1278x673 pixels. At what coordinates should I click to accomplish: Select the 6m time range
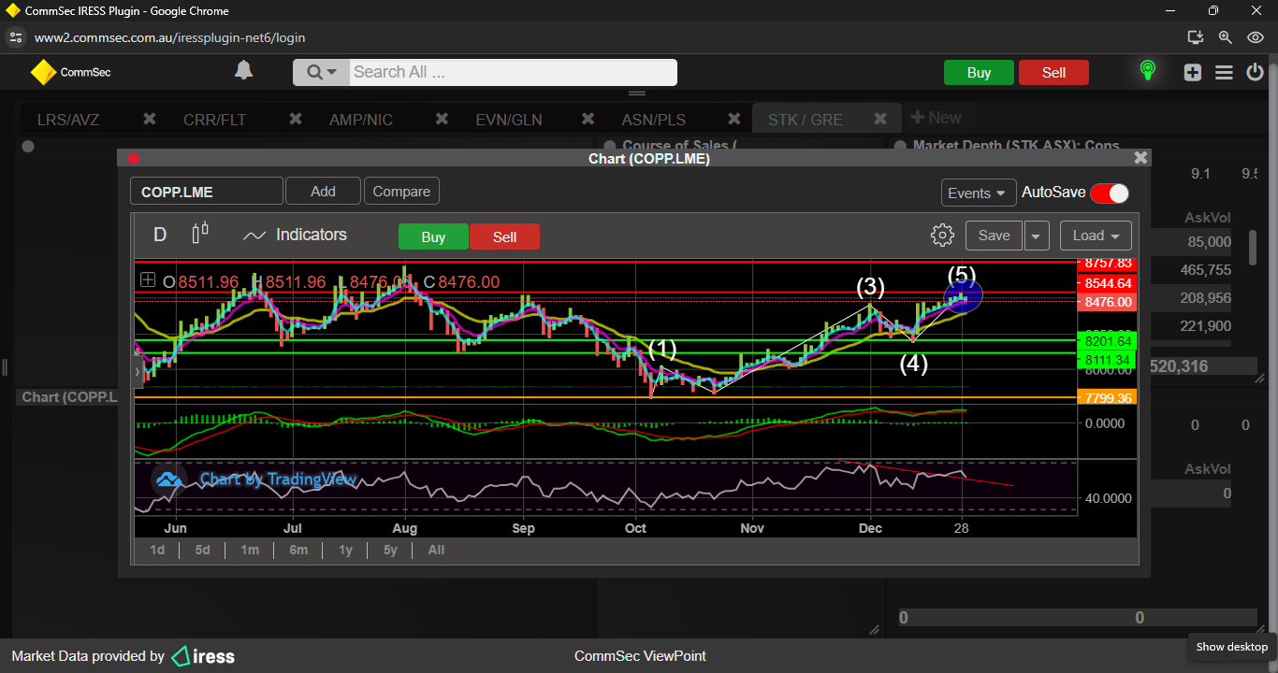(298, 550)
